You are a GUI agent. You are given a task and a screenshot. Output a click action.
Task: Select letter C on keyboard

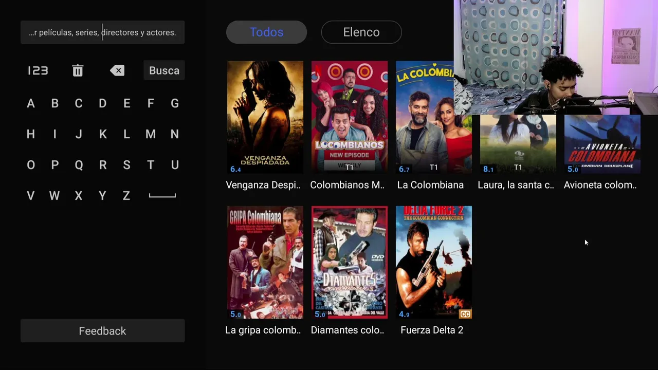(79, 103)
